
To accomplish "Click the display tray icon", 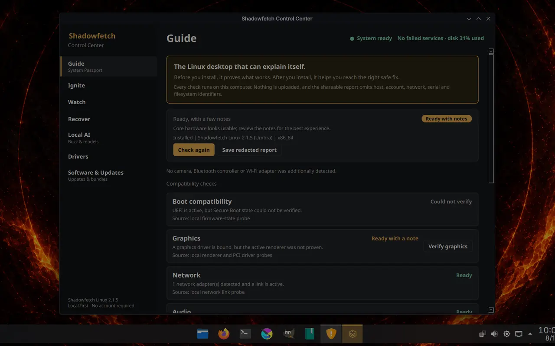I will pos(519,334).
